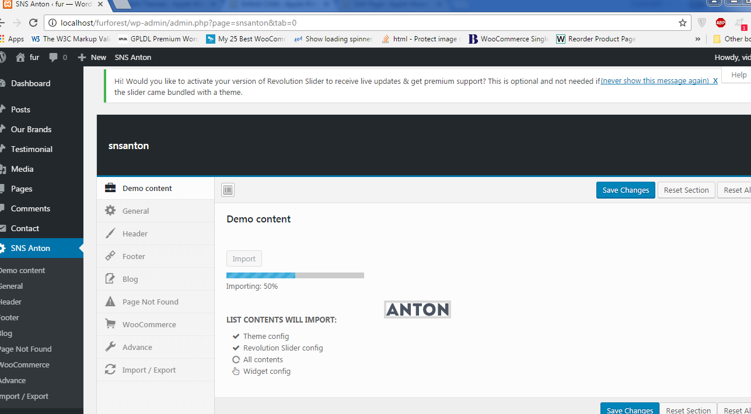
Task: Click the Blog edit icon
Action: click(x=110, y=279)
